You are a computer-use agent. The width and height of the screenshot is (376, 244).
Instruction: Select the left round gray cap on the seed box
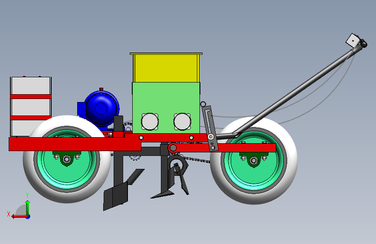(150, 122)
